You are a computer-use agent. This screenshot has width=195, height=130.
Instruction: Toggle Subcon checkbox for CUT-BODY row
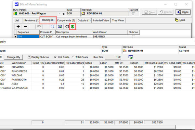pyautogui.click(x=134, y=37)
